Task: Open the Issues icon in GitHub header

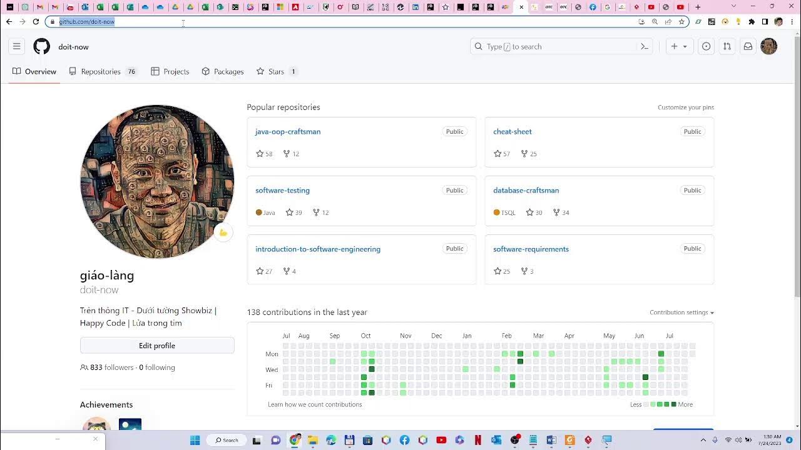Action: 706,46
